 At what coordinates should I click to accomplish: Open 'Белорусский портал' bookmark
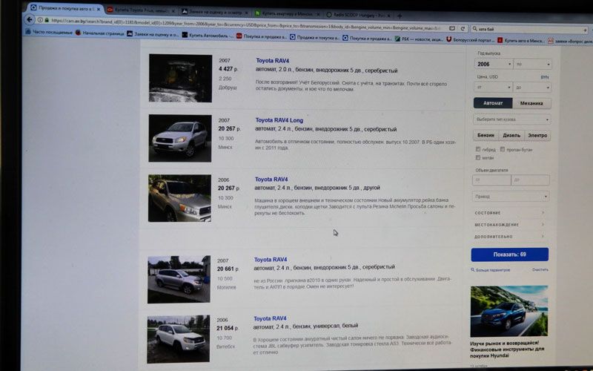[471, 40]
